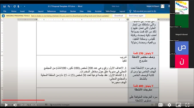Viewport: 194px width, 108px height.
Task: Select the Table Design tab
Action: coord(111,11)
